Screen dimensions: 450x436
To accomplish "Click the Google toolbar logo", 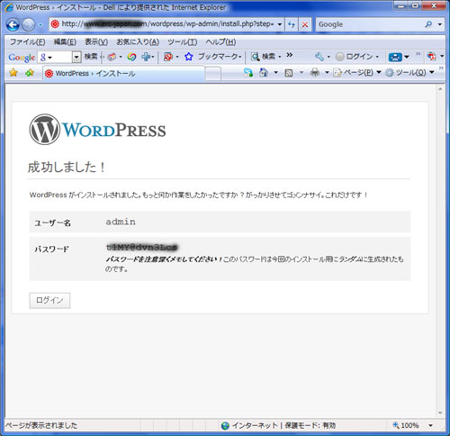I will [x=22, y=57].
